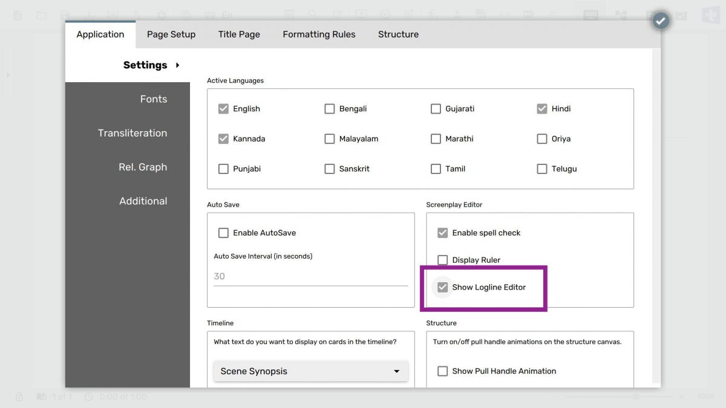
Task: Enable Show Pull Handle Animation
Action: click(x=442, y=371)
